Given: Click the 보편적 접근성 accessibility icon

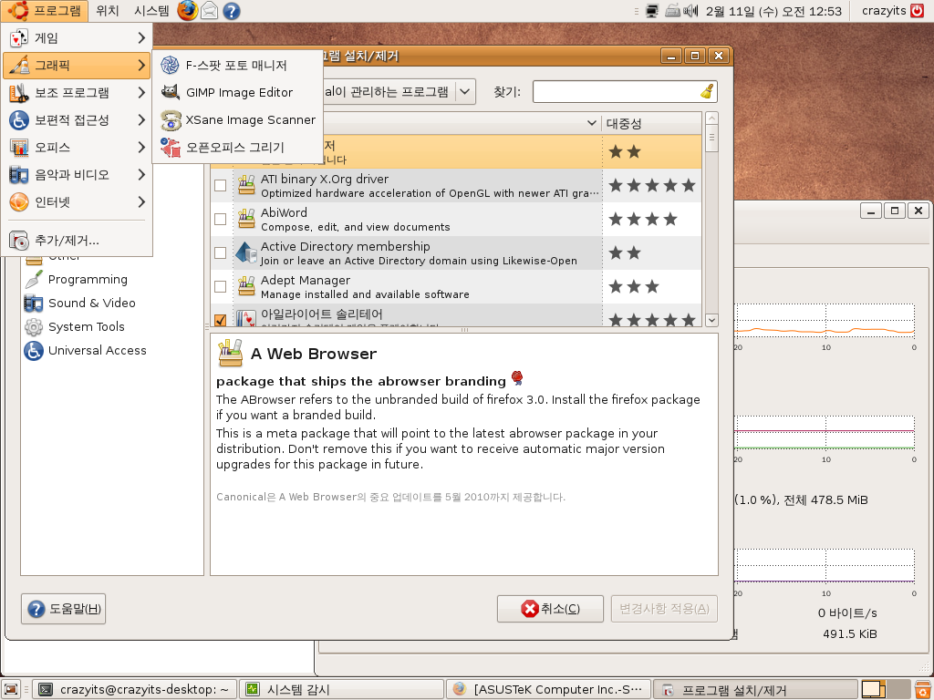Looking at the screenshot, I should [x=19, y=120].
